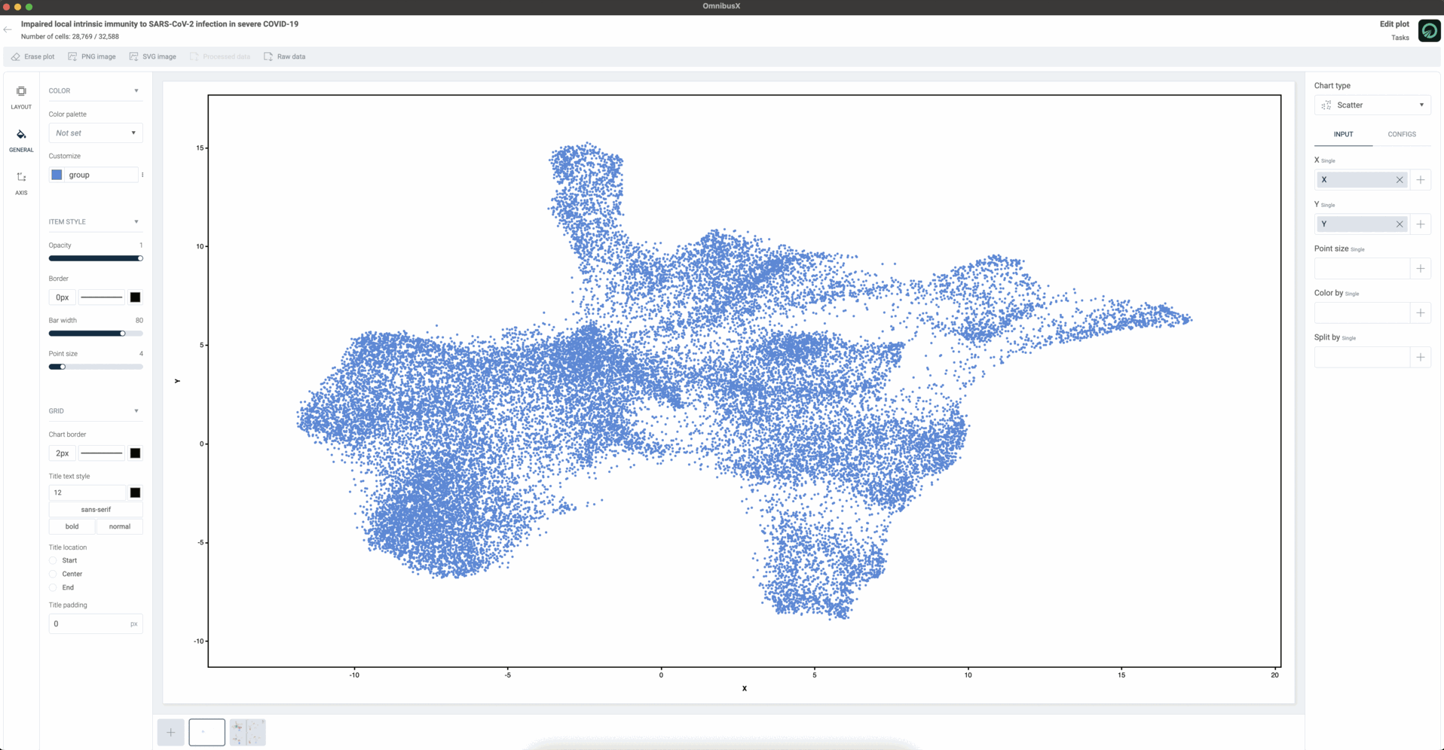Click the Title padding input field
Image resolution: width=1444 pixels, height=750 pixels.
[88, 623]
